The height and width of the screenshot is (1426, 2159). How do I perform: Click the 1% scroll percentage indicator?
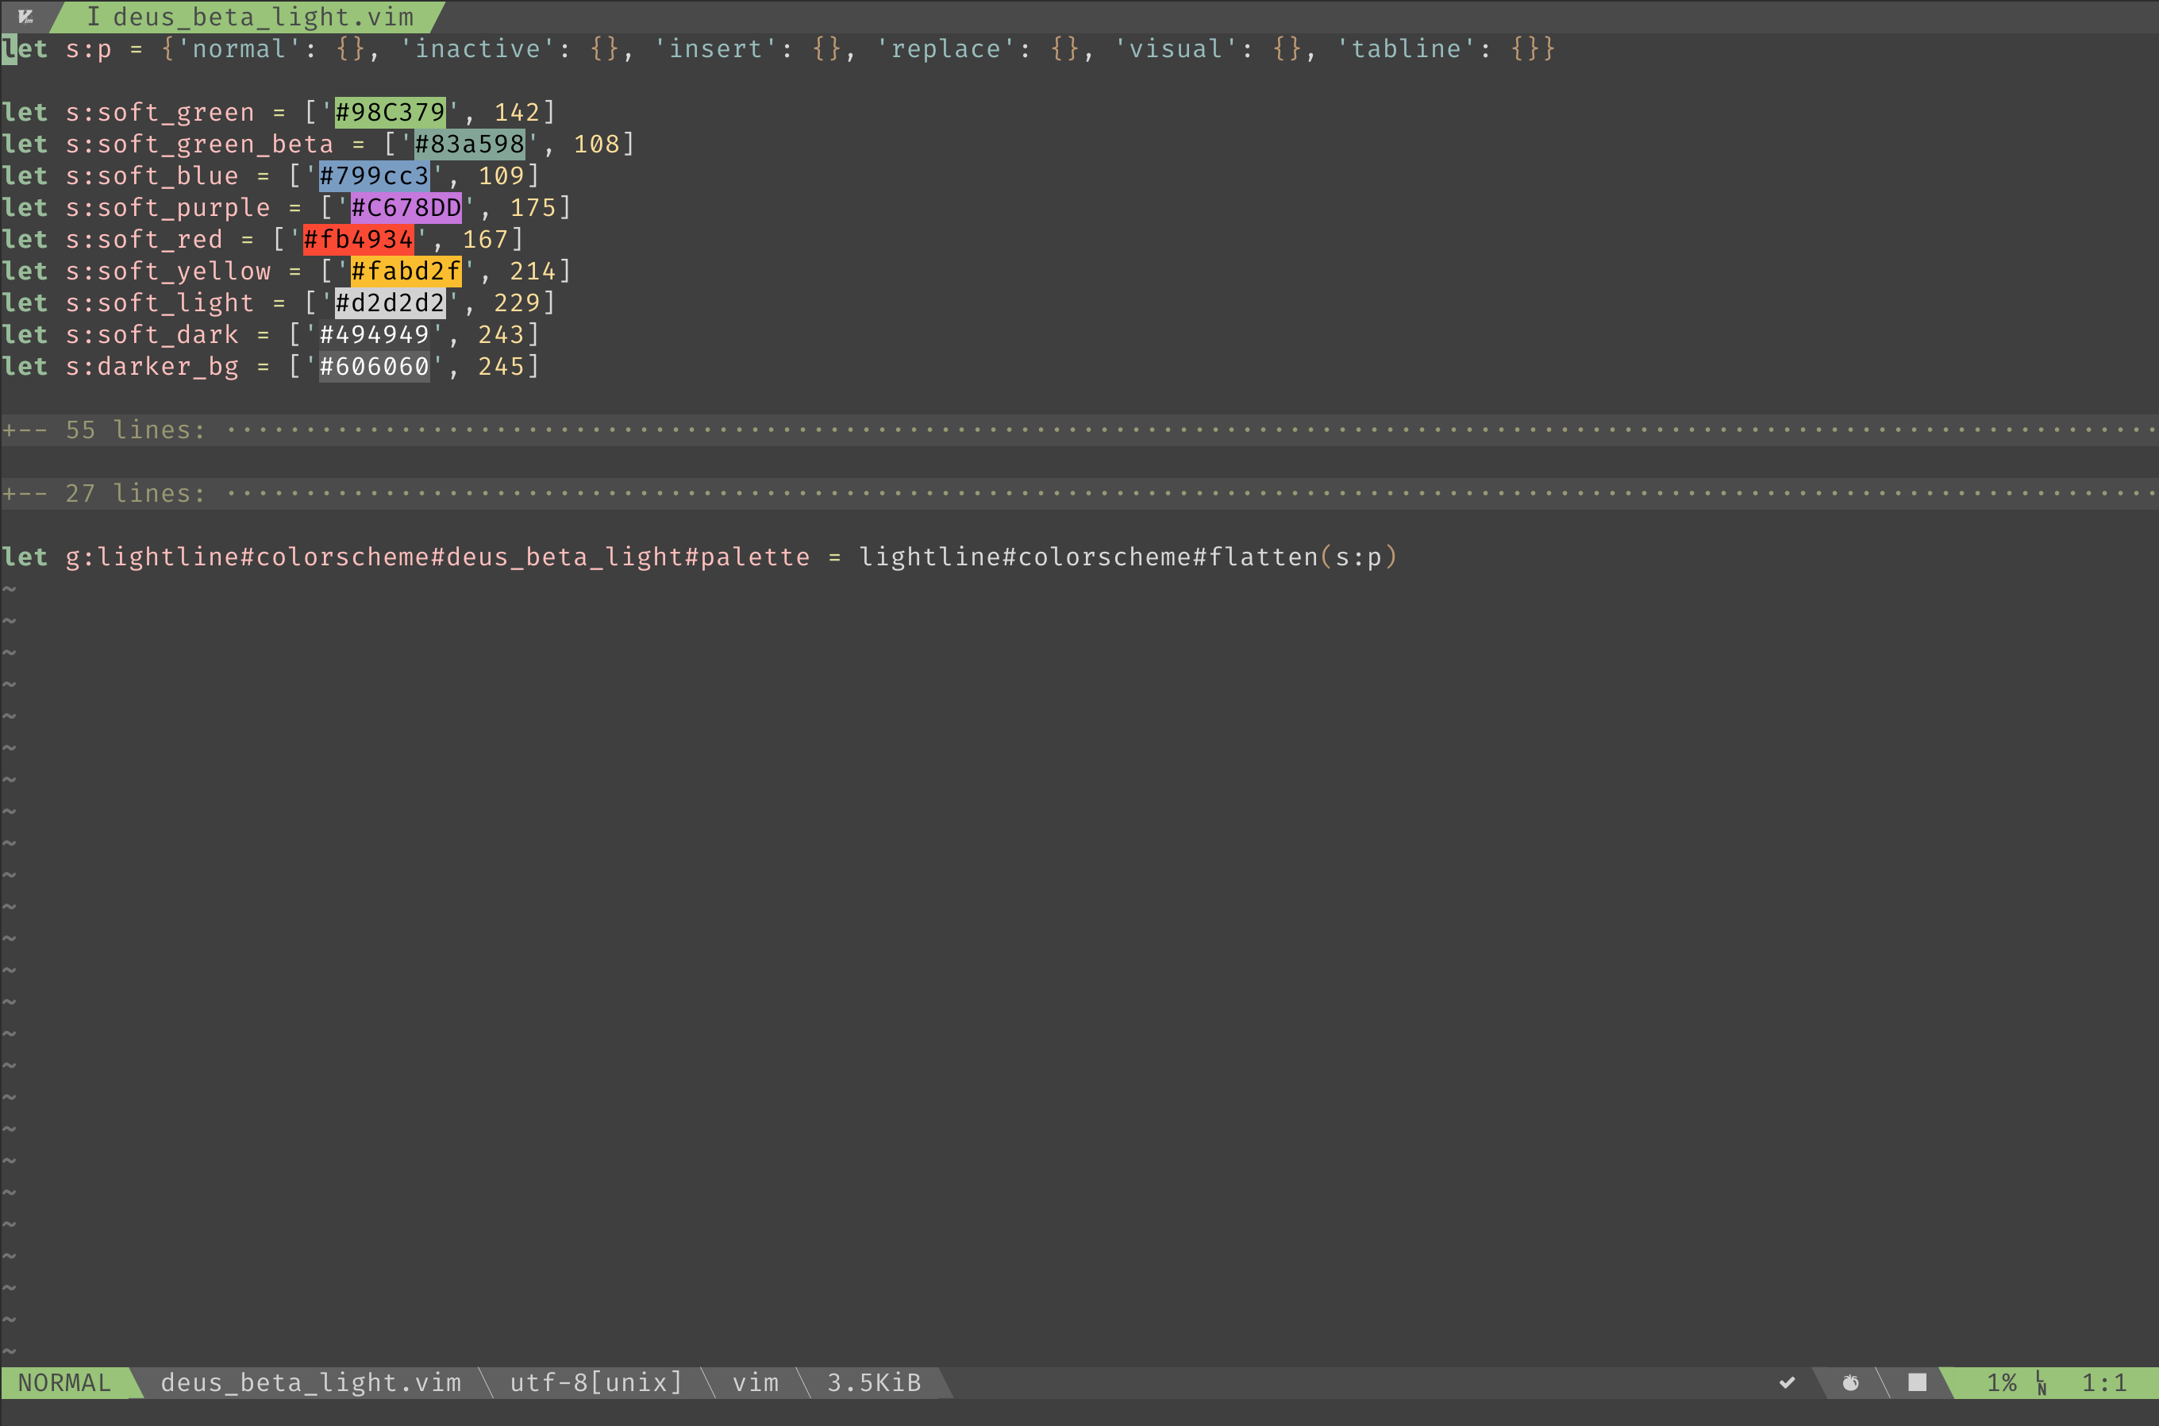point(2001,1382)
